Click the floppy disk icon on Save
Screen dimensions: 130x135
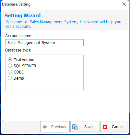pyautogui.click(x=75, y=127)
